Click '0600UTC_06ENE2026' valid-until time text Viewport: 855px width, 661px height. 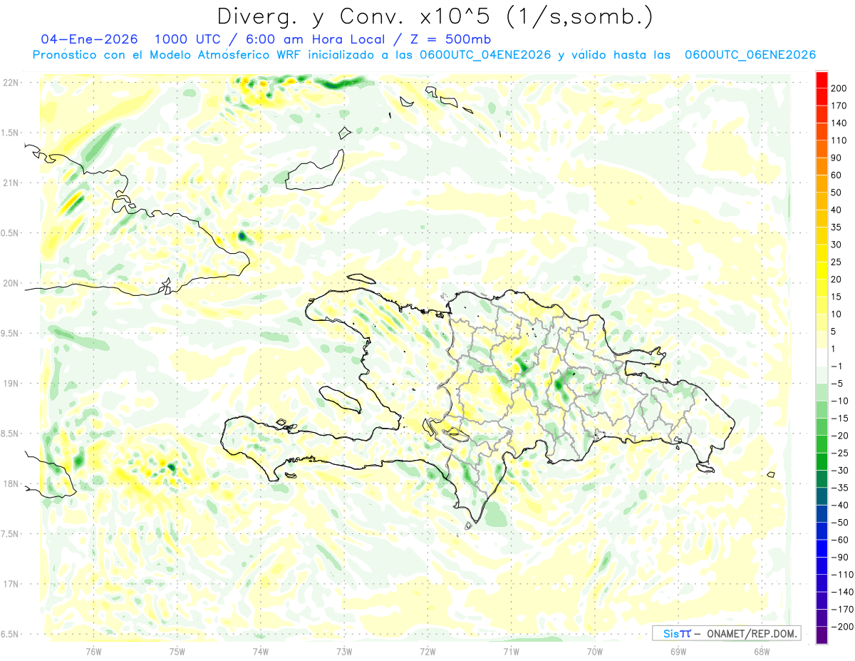point(750,55)
